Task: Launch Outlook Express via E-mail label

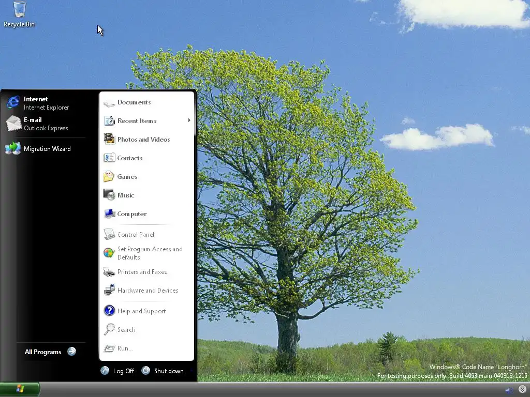Action: tap(33, 120)
